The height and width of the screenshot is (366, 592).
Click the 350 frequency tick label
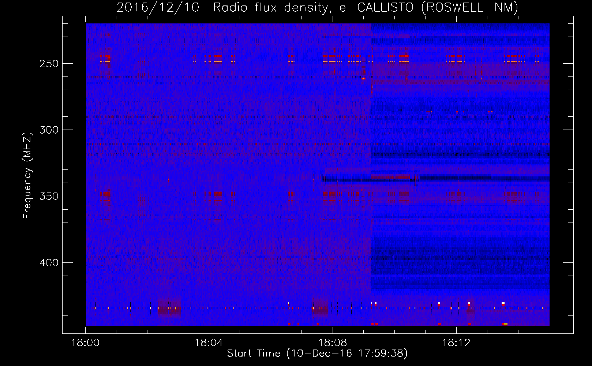point(49,196)
